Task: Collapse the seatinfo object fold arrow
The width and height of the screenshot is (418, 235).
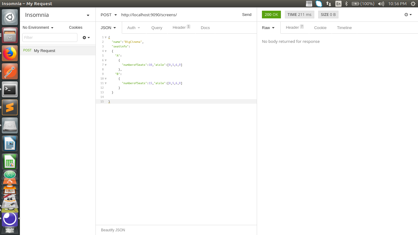Action: (105, 51)
